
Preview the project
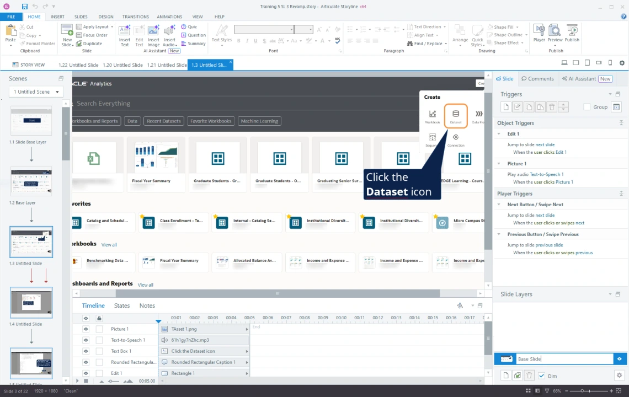pos(555,33)
